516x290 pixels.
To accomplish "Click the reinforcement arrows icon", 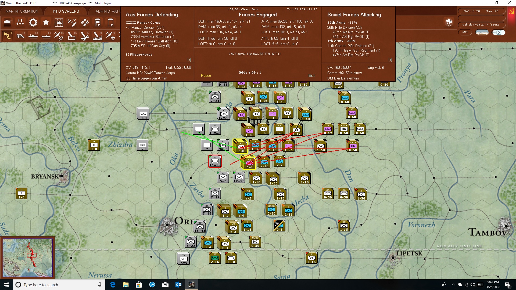I will (x=85, y=23).
